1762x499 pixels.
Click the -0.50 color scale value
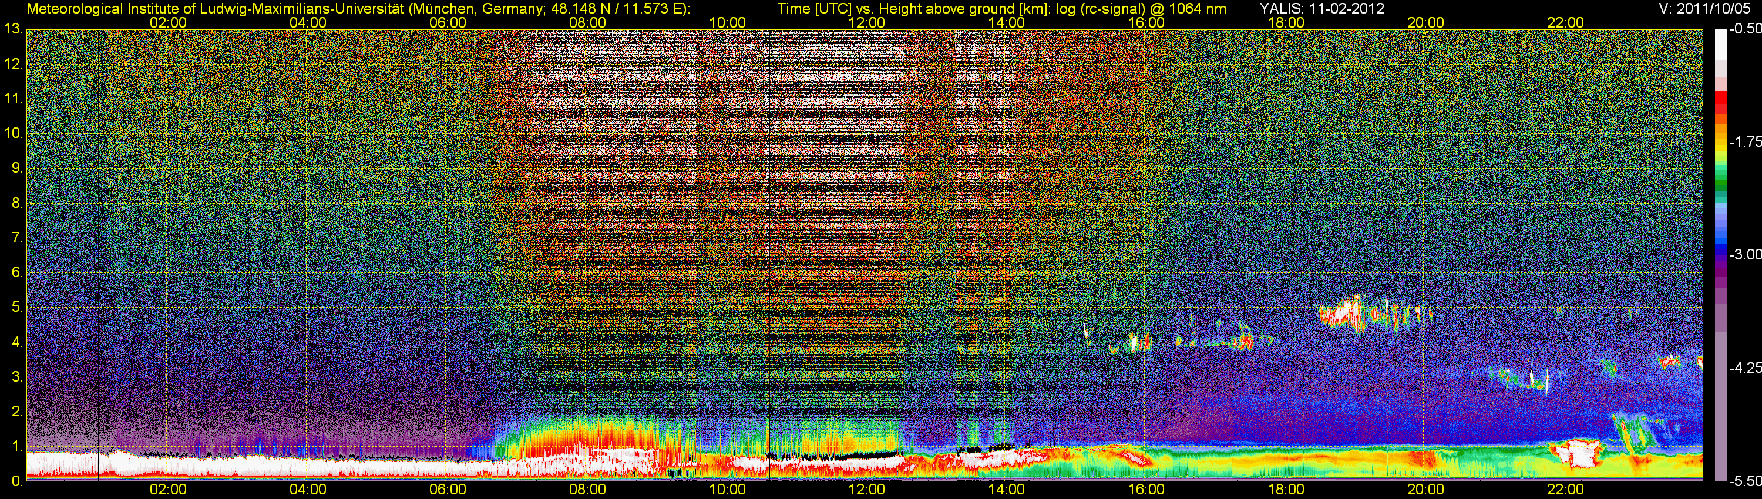pos(1746,29)
